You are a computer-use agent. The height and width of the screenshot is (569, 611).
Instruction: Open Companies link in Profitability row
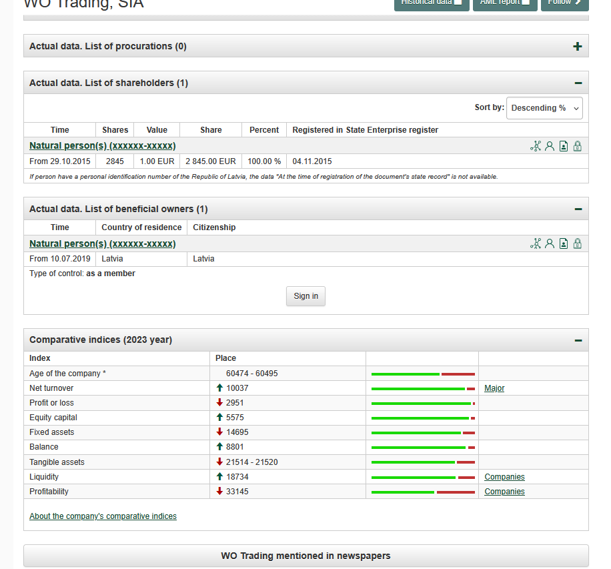click(505, 492)
